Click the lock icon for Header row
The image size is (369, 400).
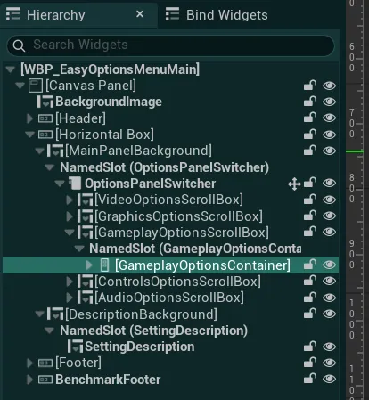click(309, 118)
